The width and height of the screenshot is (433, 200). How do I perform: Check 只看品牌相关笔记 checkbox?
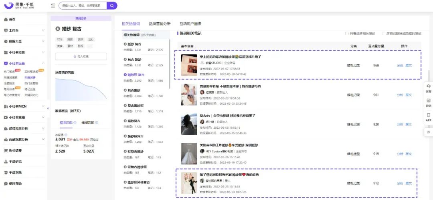point(347,34)
